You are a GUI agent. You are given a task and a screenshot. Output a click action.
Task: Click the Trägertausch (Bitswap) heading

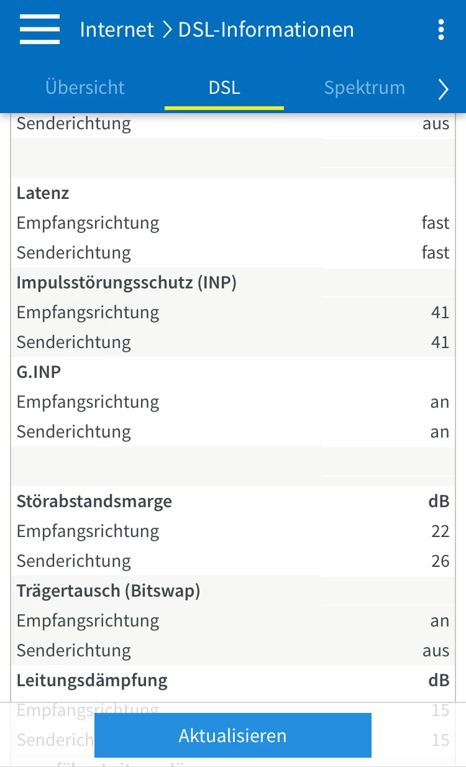[x=109, y=591]
